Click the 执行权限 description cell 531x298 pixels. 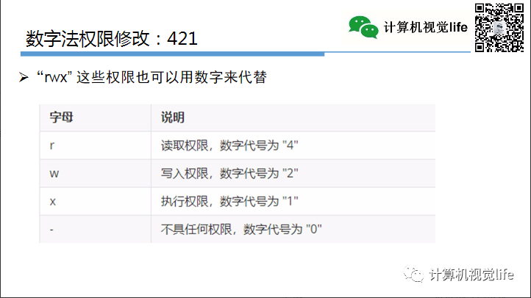pos(229,201)
